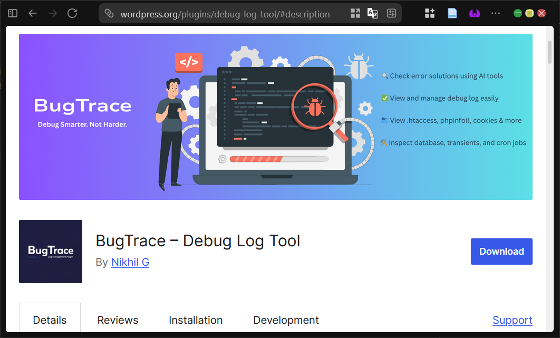Open the reader view icon in address bar
The width and height of the screenshot is (560, 338).
coord(391,14)
